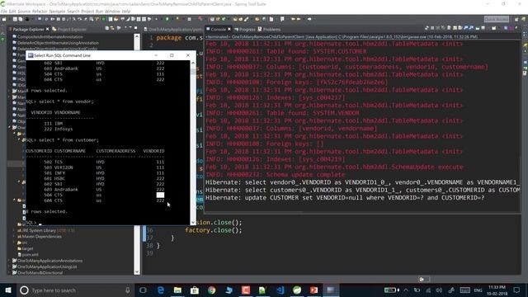Image resolution: width=528 pixels, height=297 pixels.
Task: Open Task View from the taskbar
Action: (x=143, y=290)
